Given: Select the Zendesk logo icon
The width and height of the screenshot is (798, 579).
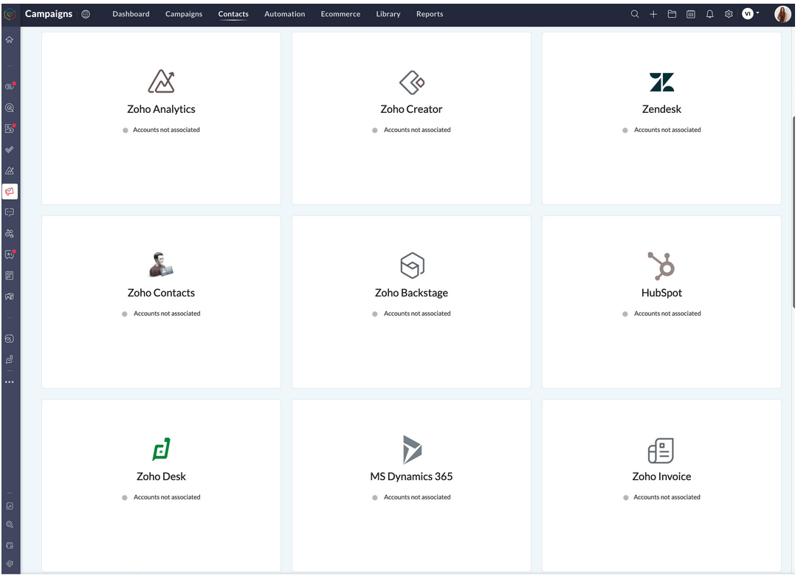Looking at the screenshot, I should point(661,82).
